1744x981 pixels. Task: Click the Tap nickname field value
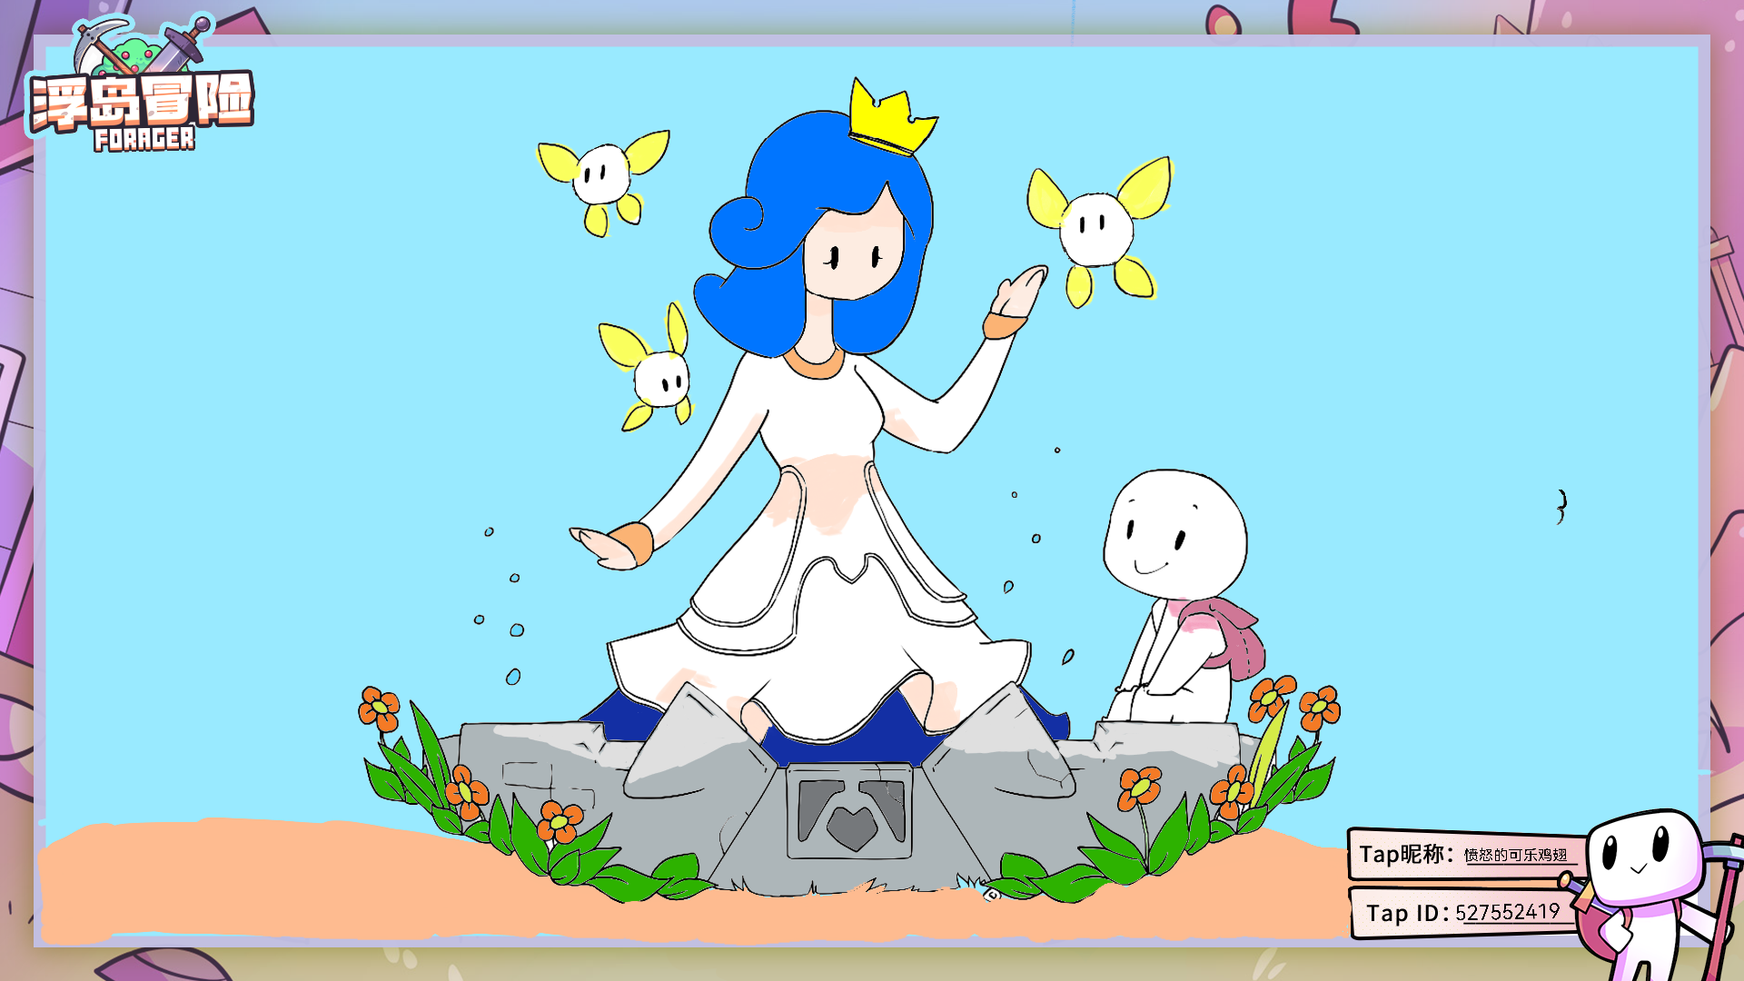coord(1515,855)
